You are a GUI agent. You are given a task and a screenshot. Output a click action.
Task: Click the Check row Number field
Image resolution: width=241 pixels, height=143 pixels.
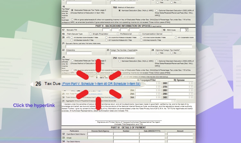pyautogui.click(x=126, y=138)
